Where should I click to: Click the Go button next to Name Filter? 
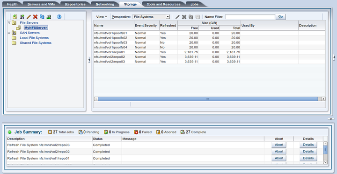click(x=280, y=17)
